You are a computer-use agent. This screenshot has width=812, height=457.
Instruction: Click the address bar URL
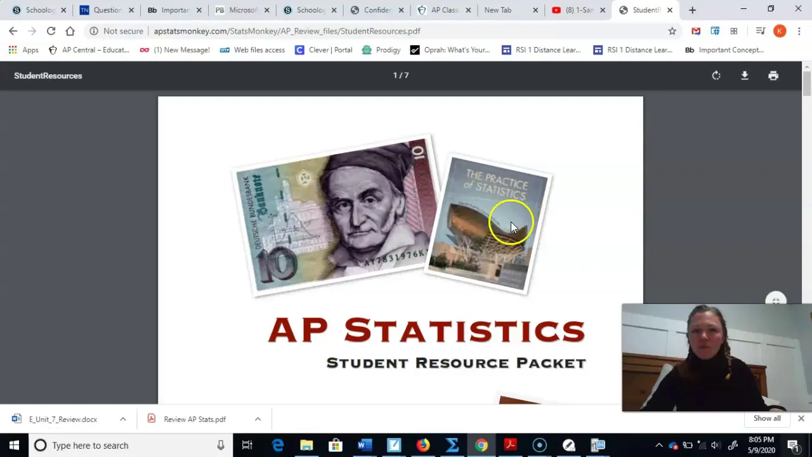tap(287, 31)
